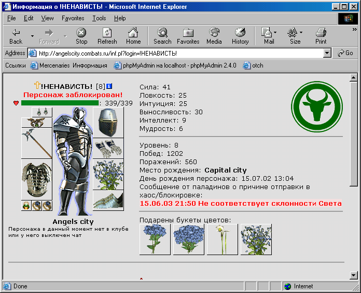Expand hidden toolbar buttons chevron

click(355, 29)
